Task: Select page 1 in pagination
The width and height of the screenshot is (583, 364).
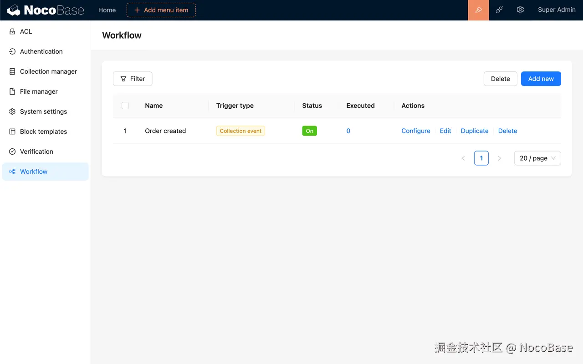Action: pos(481,158)
